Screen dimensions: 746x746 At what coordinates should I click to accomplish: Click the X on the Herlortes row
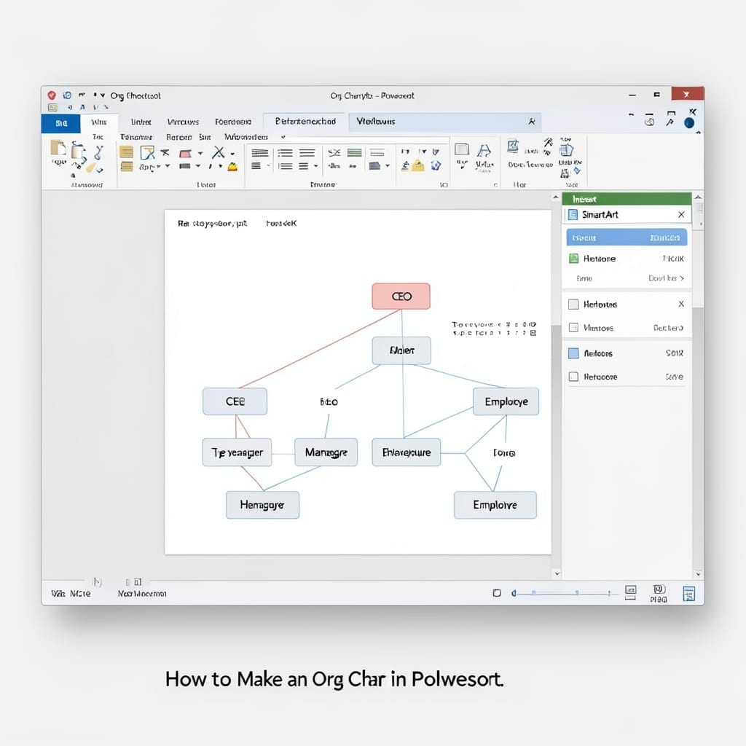coord(681,304)
